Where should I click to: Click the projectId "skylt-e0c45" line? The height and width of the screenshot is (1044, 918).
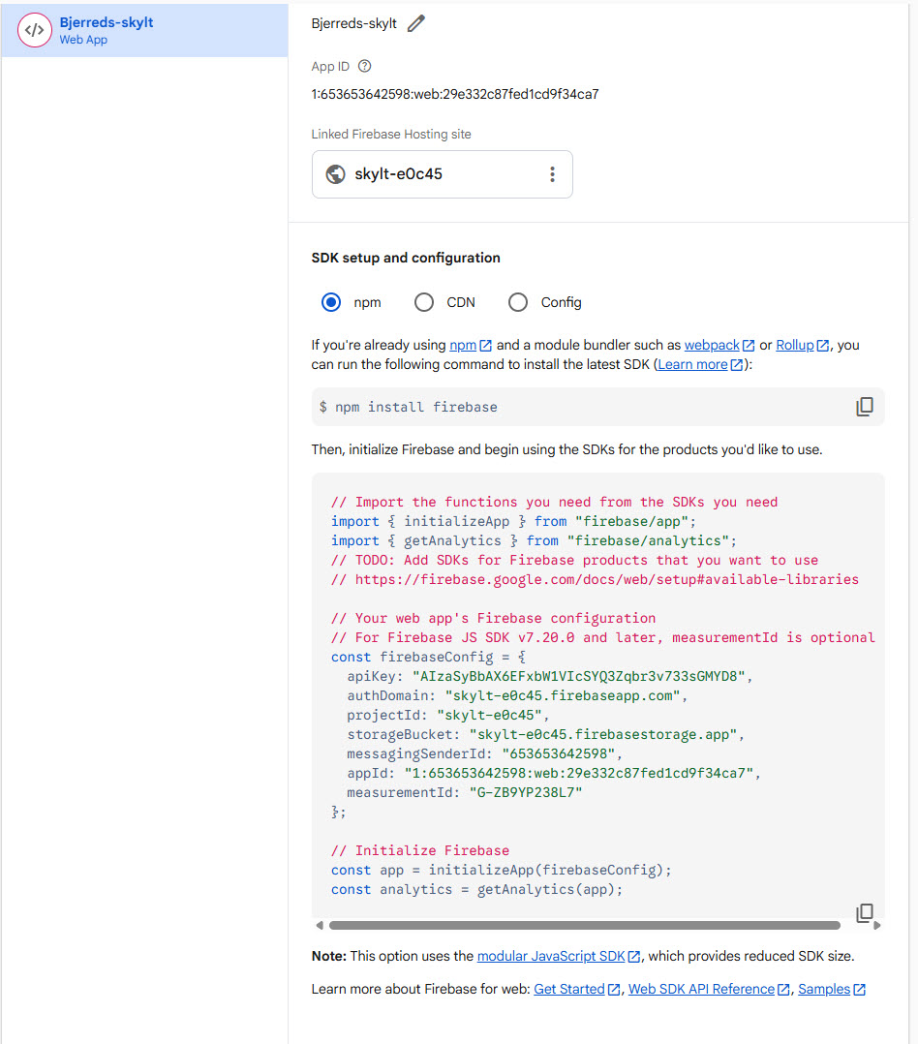(x=448, y=715)
